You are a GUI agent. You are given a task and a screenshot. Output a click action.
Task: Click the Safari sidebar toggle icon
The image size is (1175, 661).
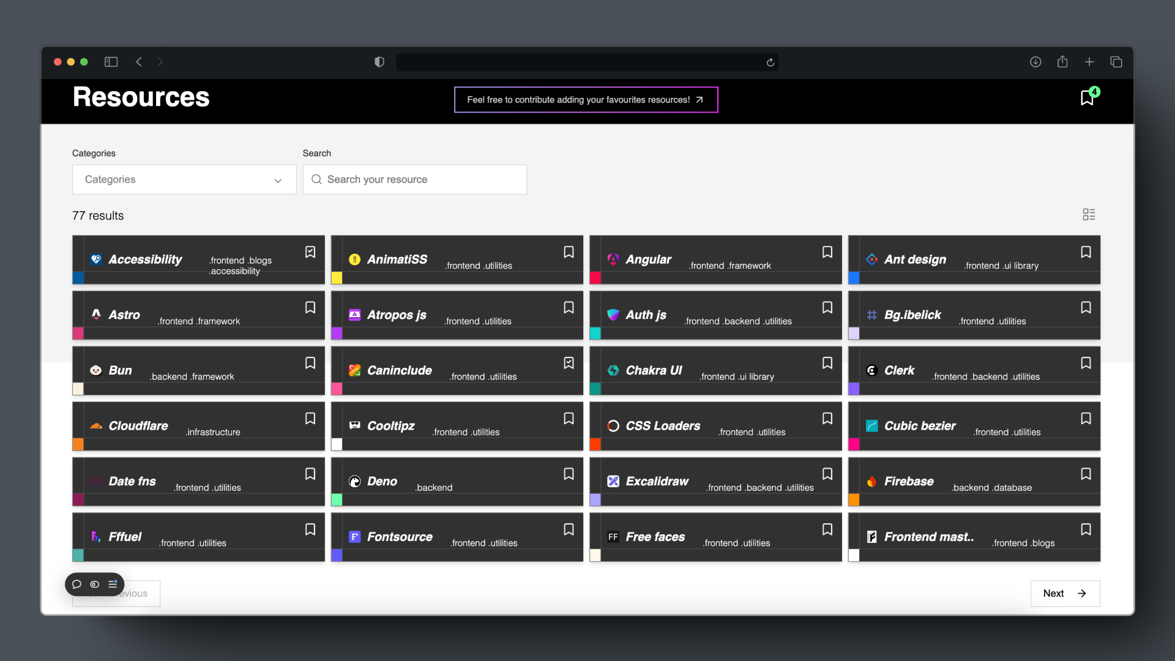tap(111, 62)
